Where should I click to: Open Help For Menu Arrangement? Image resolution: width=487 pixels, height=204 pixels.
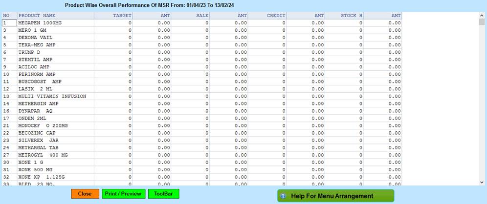pyautogui.click(x=335, y=196)
